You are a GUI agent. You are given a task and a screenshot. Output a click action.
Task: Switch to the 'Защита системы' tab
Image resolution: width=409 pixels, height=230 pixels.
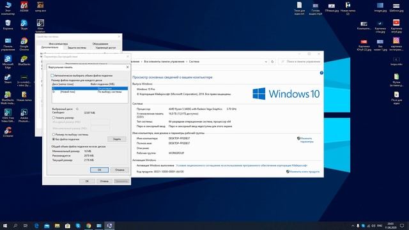(77, 48)
